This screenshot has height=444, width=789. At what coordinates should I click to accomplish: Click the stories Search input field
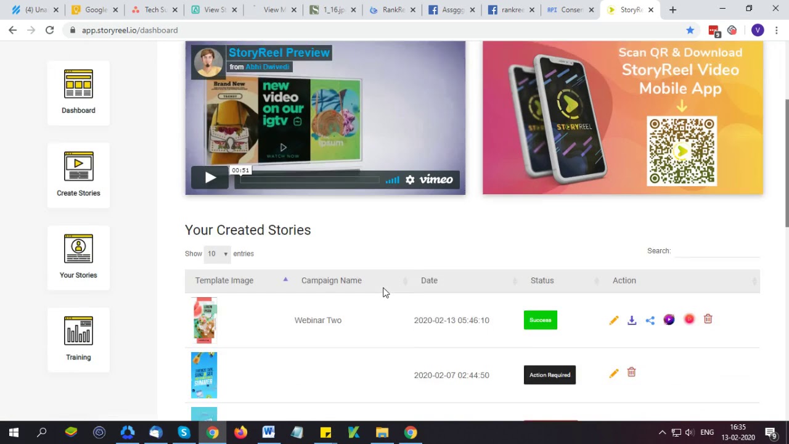[716, 251]
